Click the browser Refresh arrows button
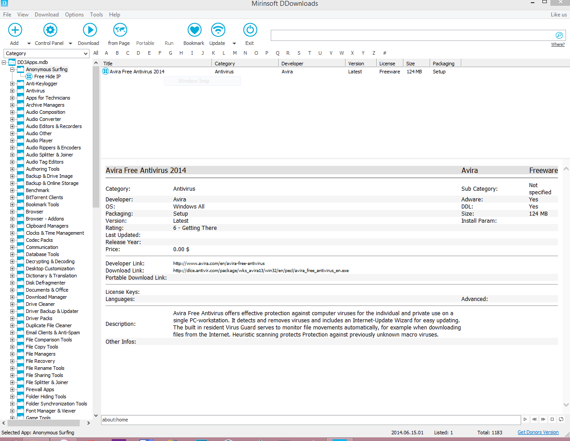 point(561,419)
